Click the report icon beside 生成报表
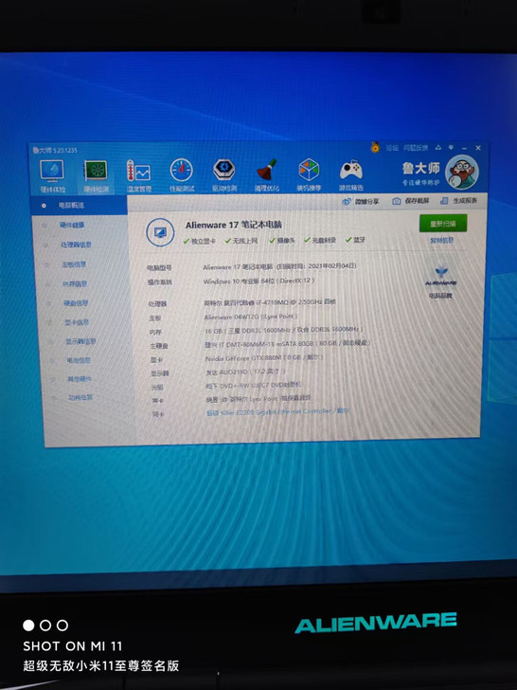 tap(444, 201)
